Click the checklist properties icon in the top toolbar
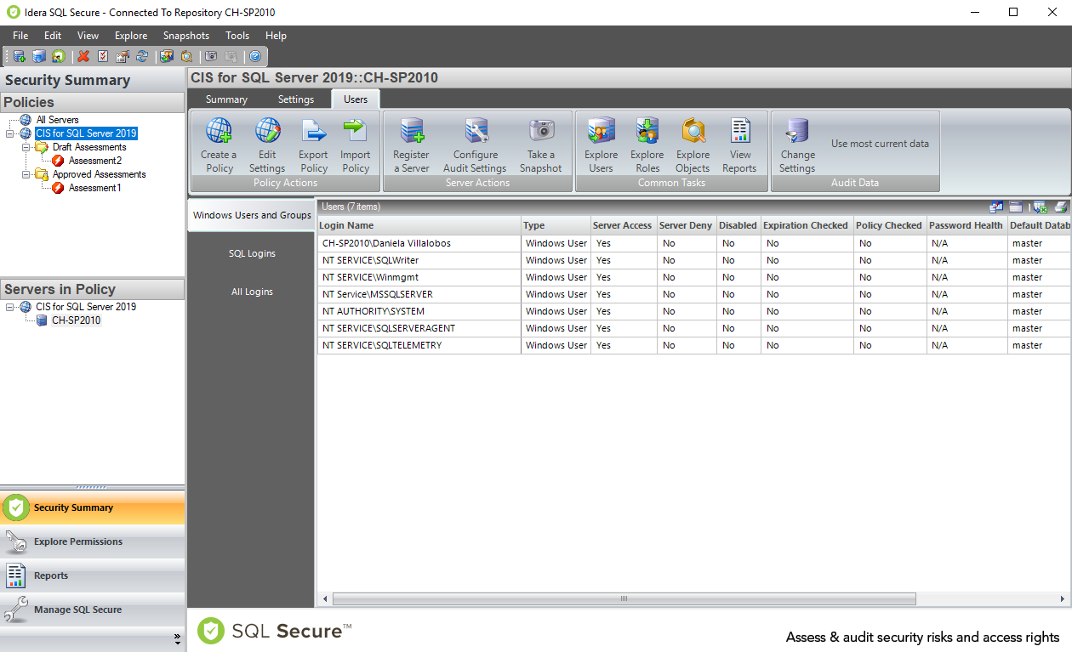Screen dimensions: 1072x652 pyautogui.click(x=103, y=56)
